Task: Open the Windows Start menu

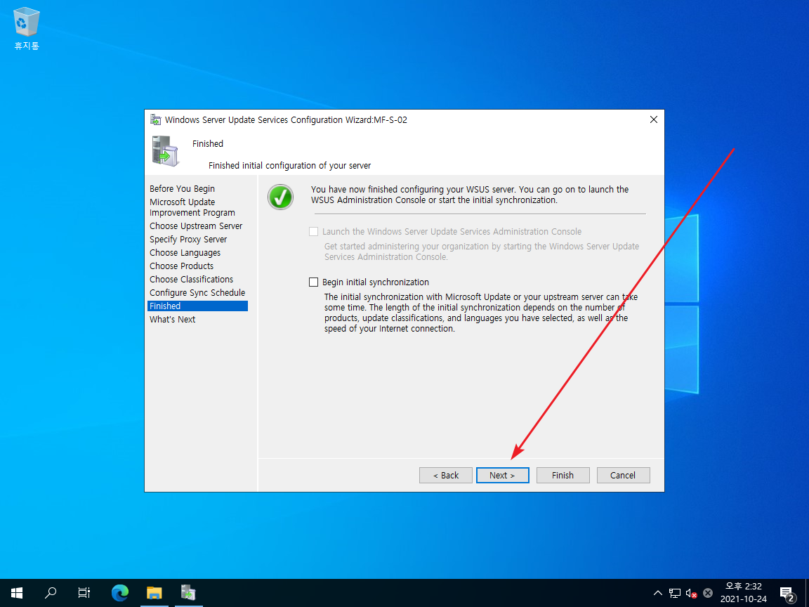Action: (17, 592)
